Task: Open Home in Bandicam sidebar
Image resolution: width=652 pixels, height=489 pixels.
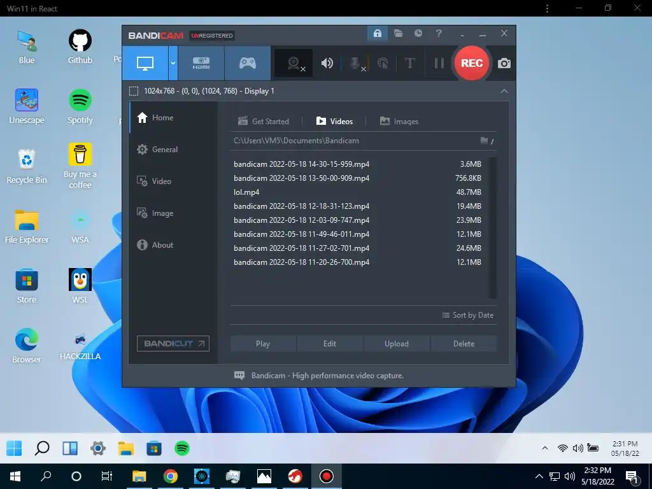Action: tap(173, 118)
